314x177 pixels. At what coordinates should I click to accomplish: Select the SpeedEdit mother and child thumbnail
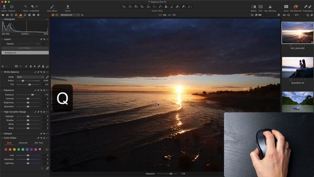tap(298, 67)
